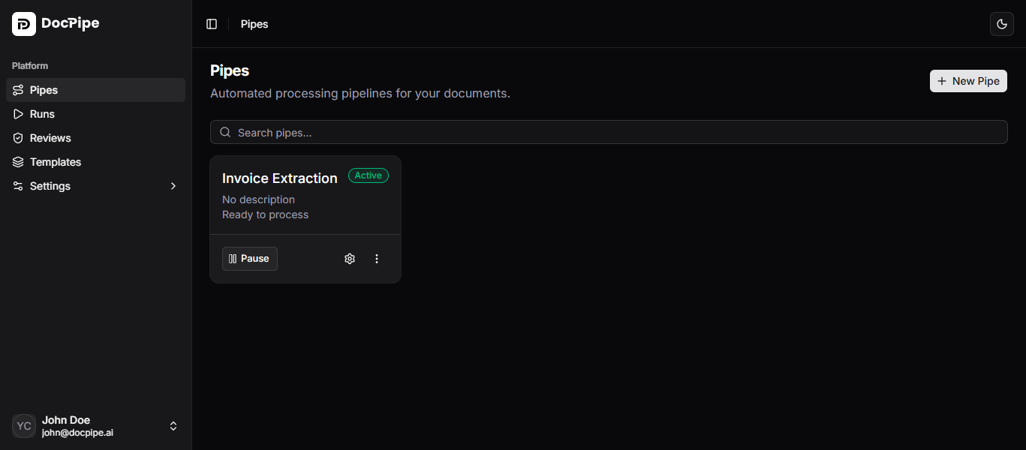The width and height of the screenshot is (1026, 450).
Task: Click the DocPipe logo icon
Action: [23, 23]
